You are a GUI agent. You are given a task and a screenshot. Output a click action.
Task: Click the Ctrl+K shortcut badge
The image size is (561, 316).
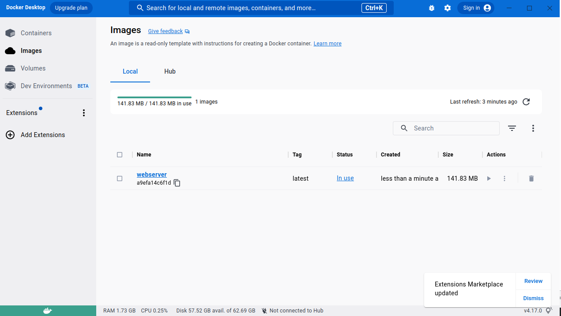pyautogui.click(x=374, y=8)
